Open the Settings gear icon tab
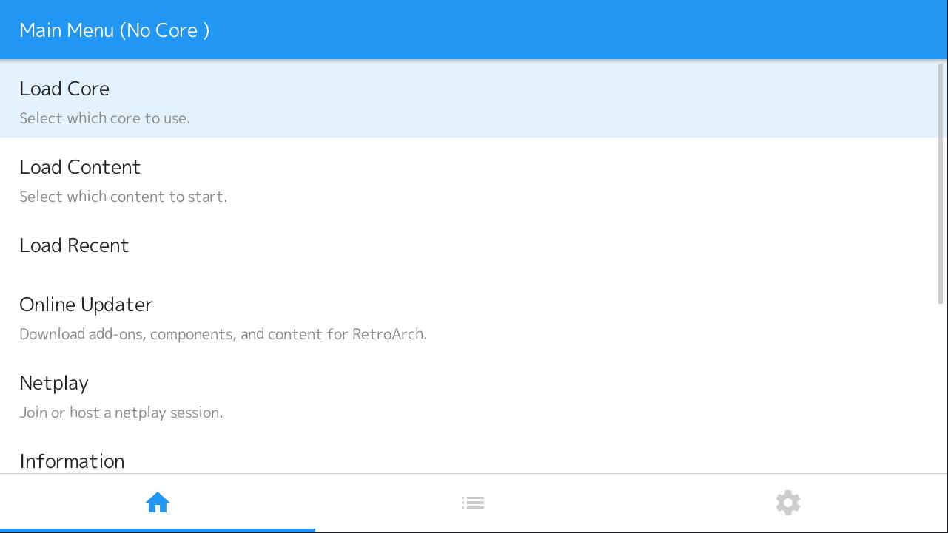 click(788, 503)
